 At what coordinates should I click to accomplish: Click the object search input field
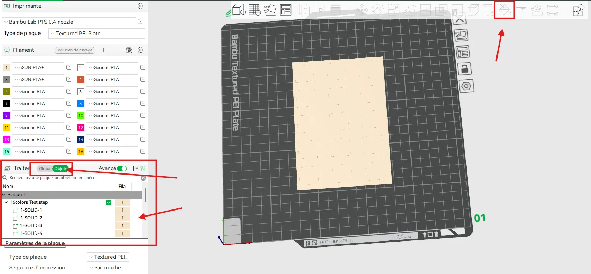click(74, 178)
